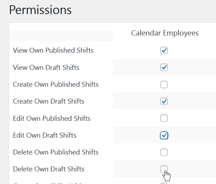This screenshot has width=216, height=184.
Task: Uncheck the View Own Published Shifts checkbox
Action: pos(164,51)
